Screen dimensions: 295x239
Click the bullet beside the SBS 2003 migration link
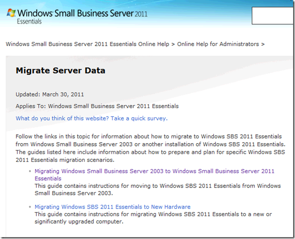click(x=29, y=172)
